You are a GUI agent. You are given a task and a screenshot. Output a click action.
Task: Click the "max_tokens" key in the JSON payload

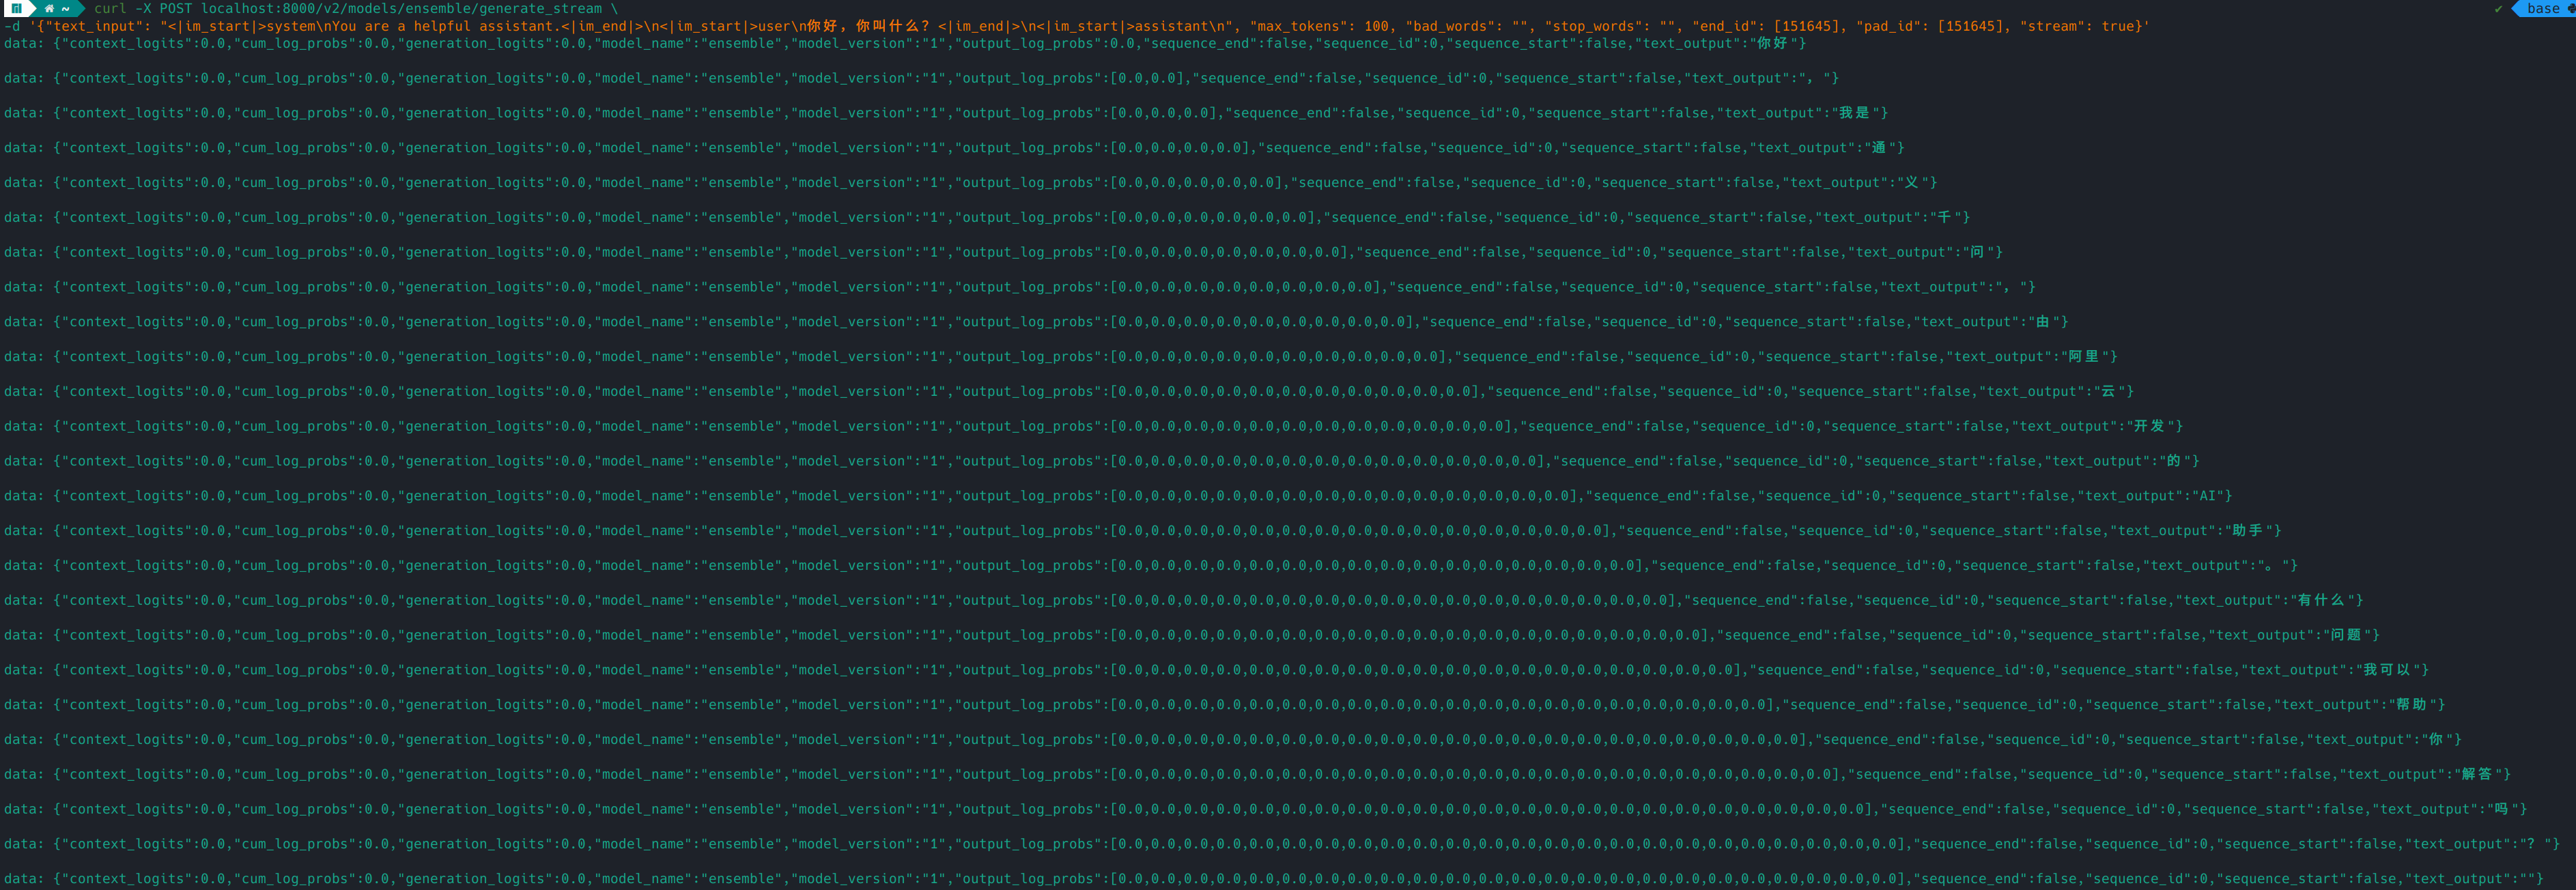tap(1298, 26)
